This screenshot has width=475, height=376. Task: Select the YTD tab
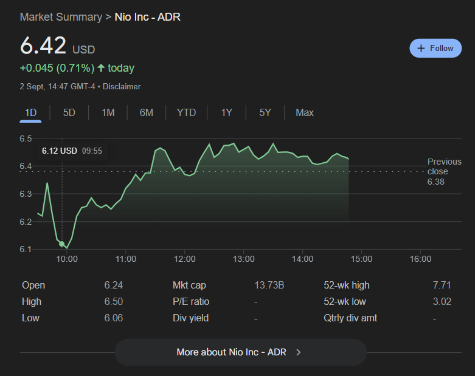coord(186,112)
